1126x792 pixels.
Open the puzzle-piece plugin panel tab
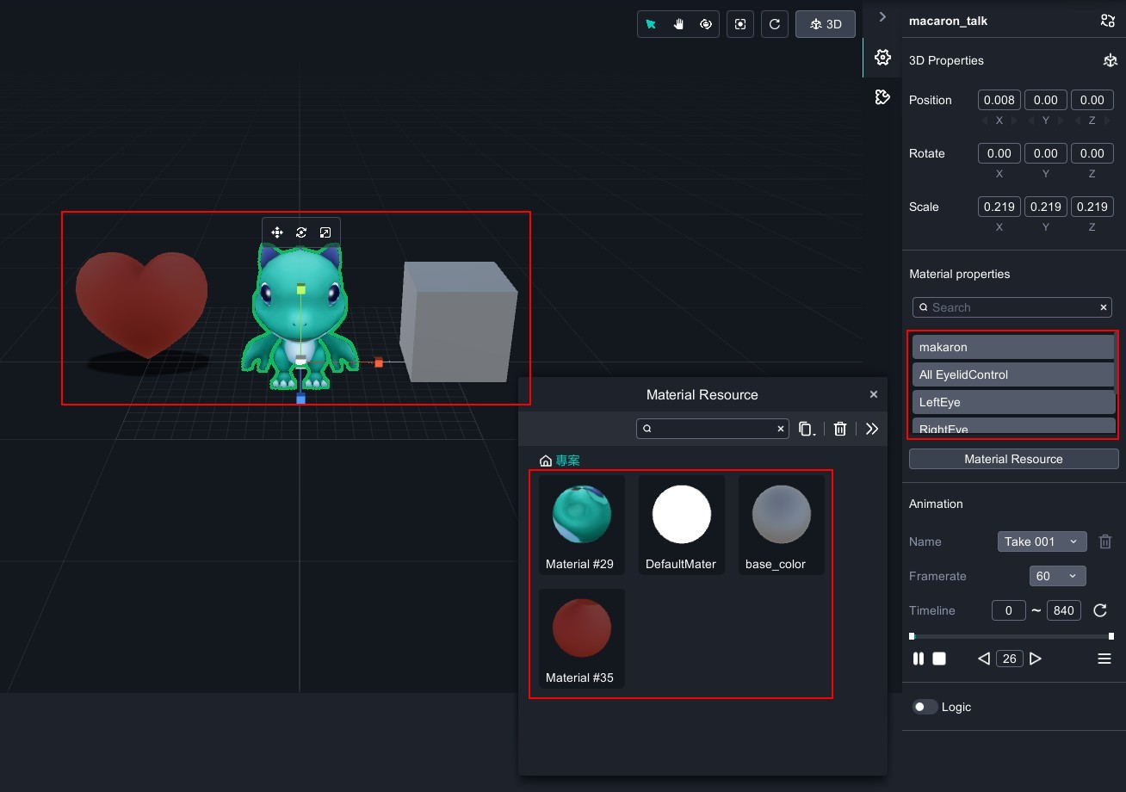coord(882,97)
